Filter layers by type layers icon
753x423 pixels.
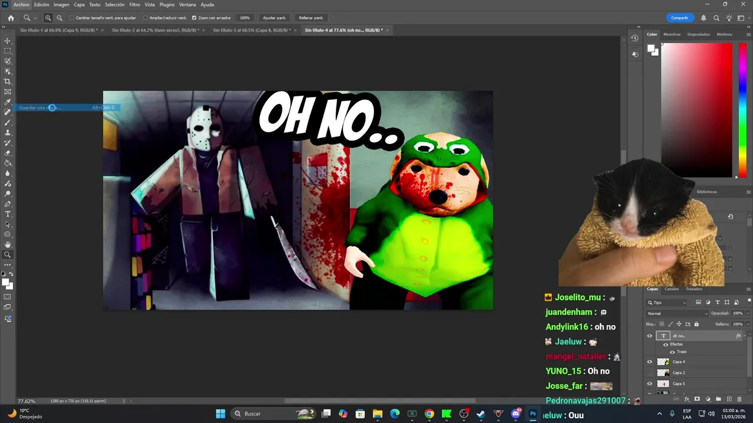click(x=718, y=302)
